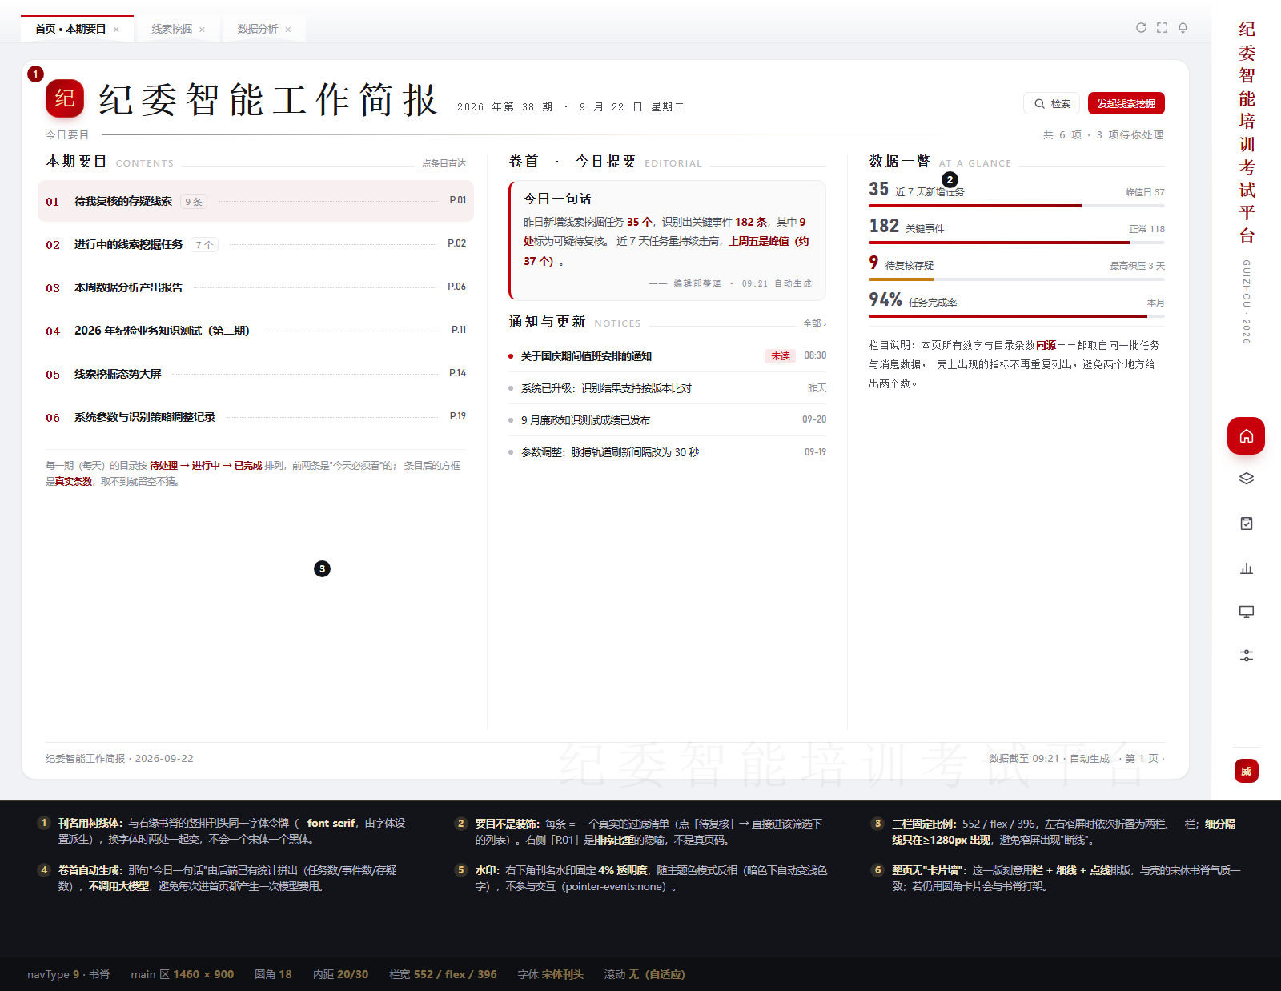
Task: Open notice 系统已升级 识别结果支持按版本比对
Action: click(x=667, y=388)
